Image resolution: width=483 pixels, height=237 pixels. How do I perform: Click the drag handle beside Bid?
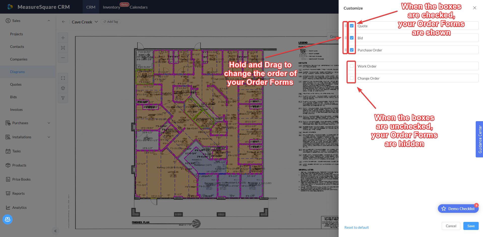pos(346,38)
